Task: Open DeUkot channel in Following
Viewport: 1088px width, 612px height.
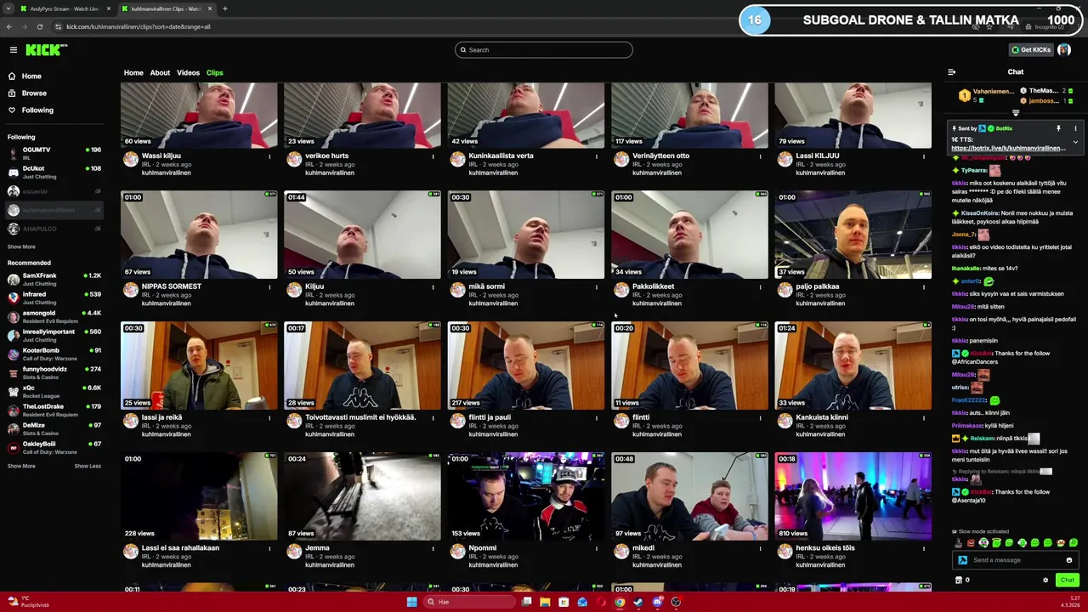Action: (x=54, y=172)
